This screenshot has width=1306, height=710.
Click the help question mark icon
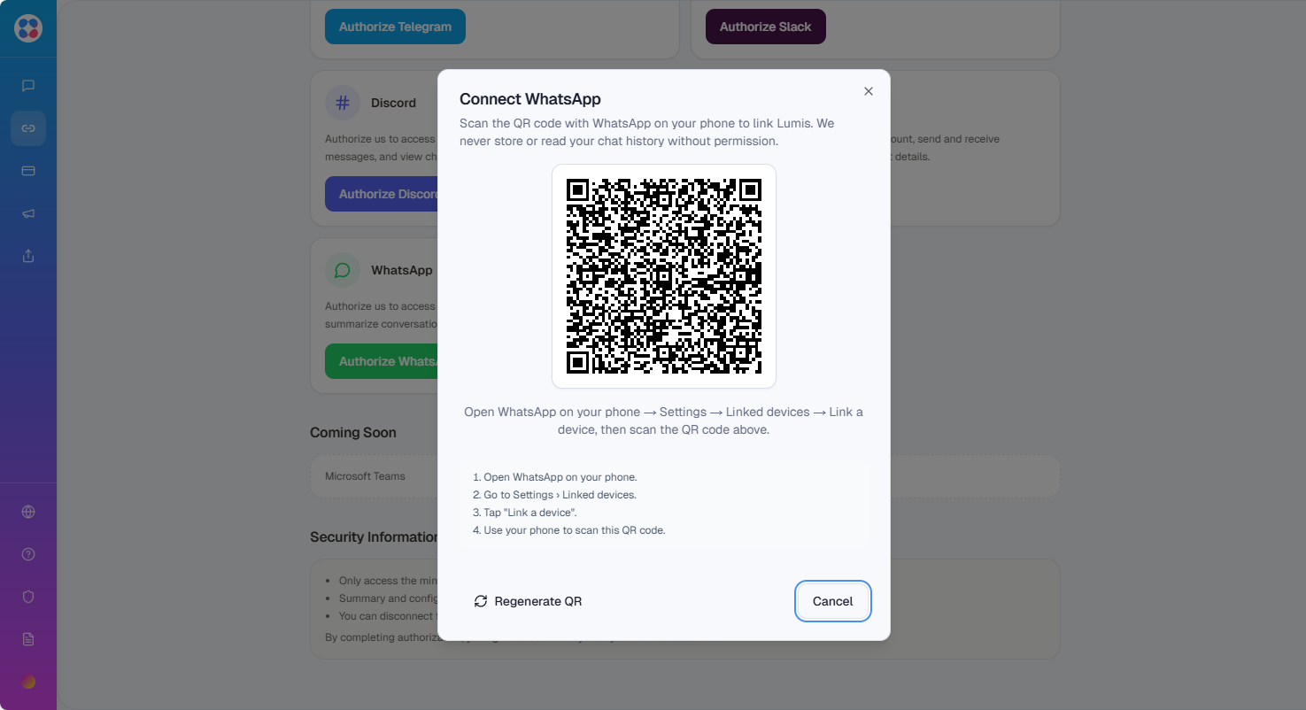pyautogui.click(x=28, y=554)
